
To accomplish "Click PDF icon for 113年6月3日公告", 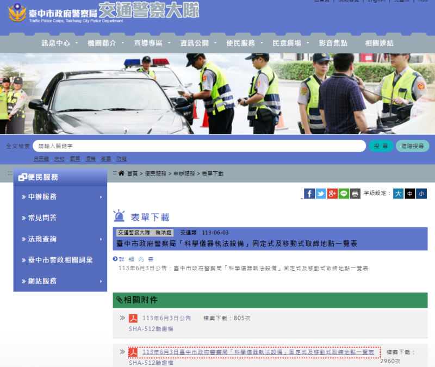I will [x=133, y=318].
